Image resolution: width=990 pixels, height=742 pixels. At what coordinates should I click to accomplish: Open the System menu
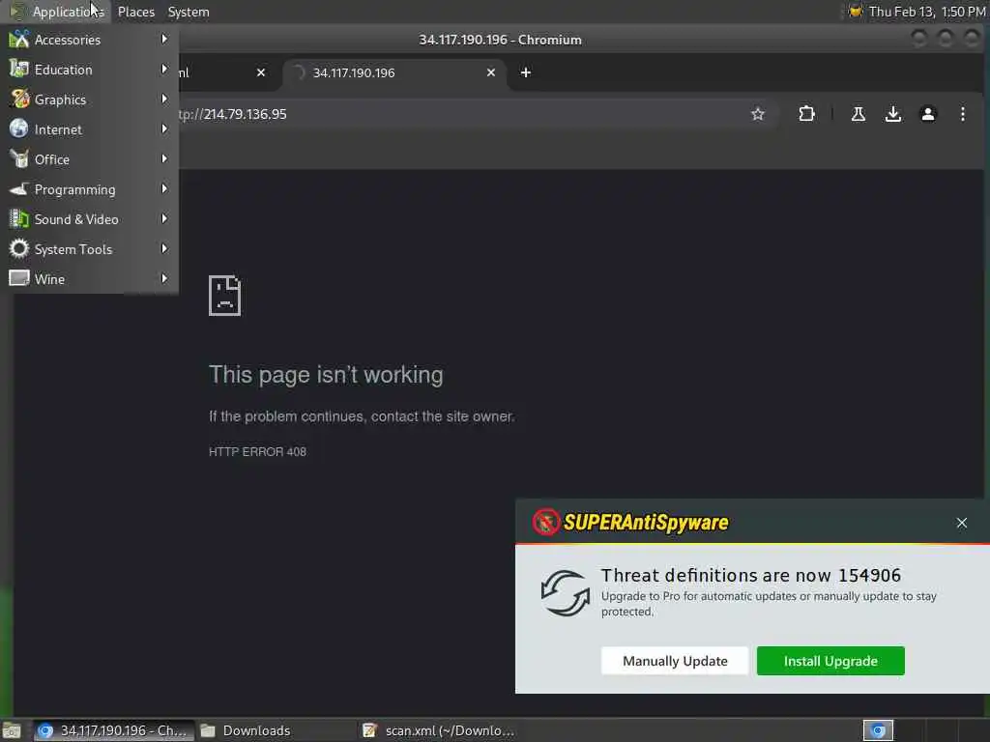(x=189, y=12)
